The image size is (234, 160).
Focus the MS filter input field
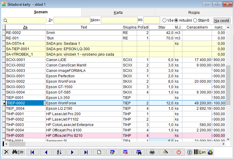(x=152, y=20)
